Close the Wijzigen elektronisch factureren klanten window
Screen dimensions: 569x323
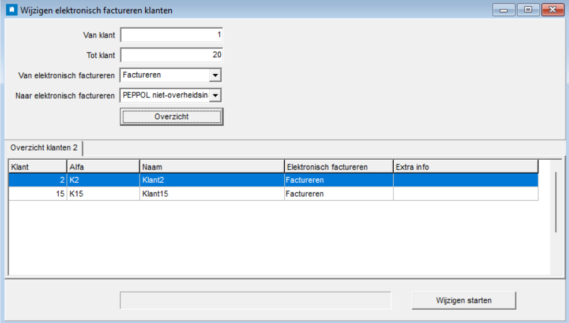tap(552, 10)
